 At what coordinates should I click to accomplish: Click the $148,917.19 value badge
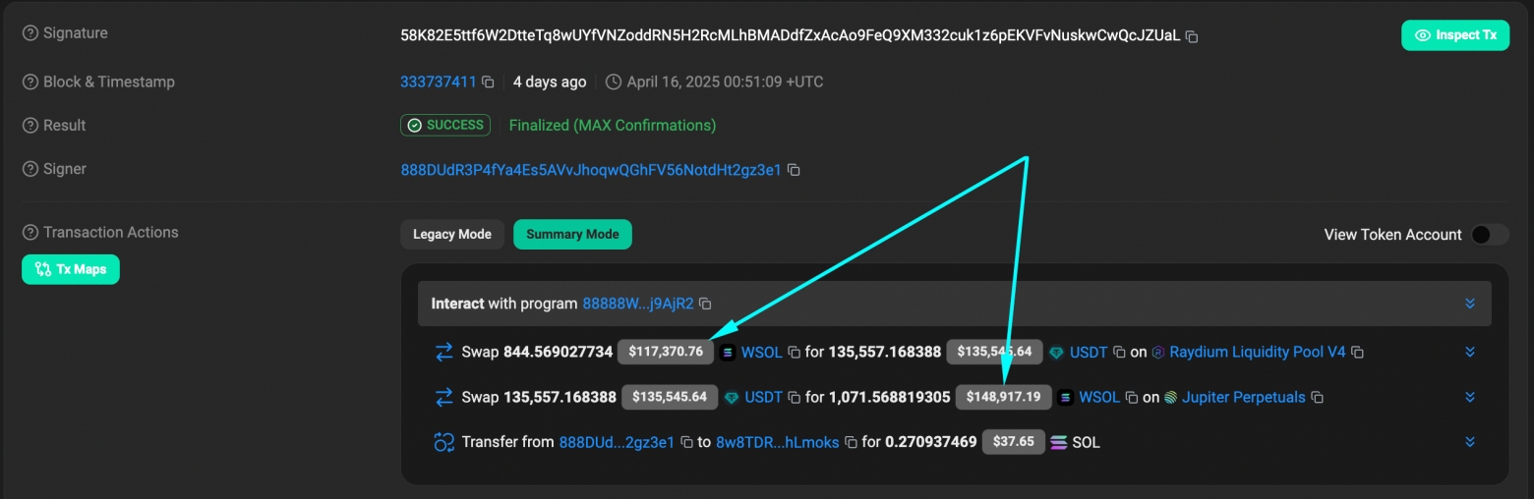coord(1003,397)
